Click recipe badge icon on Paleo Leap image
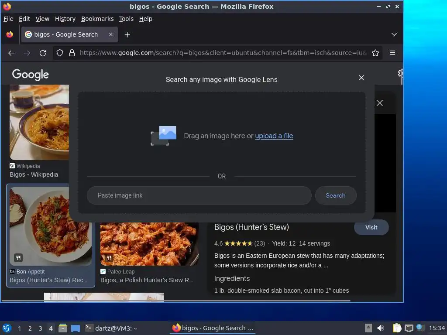 click(x=109, y=258)
